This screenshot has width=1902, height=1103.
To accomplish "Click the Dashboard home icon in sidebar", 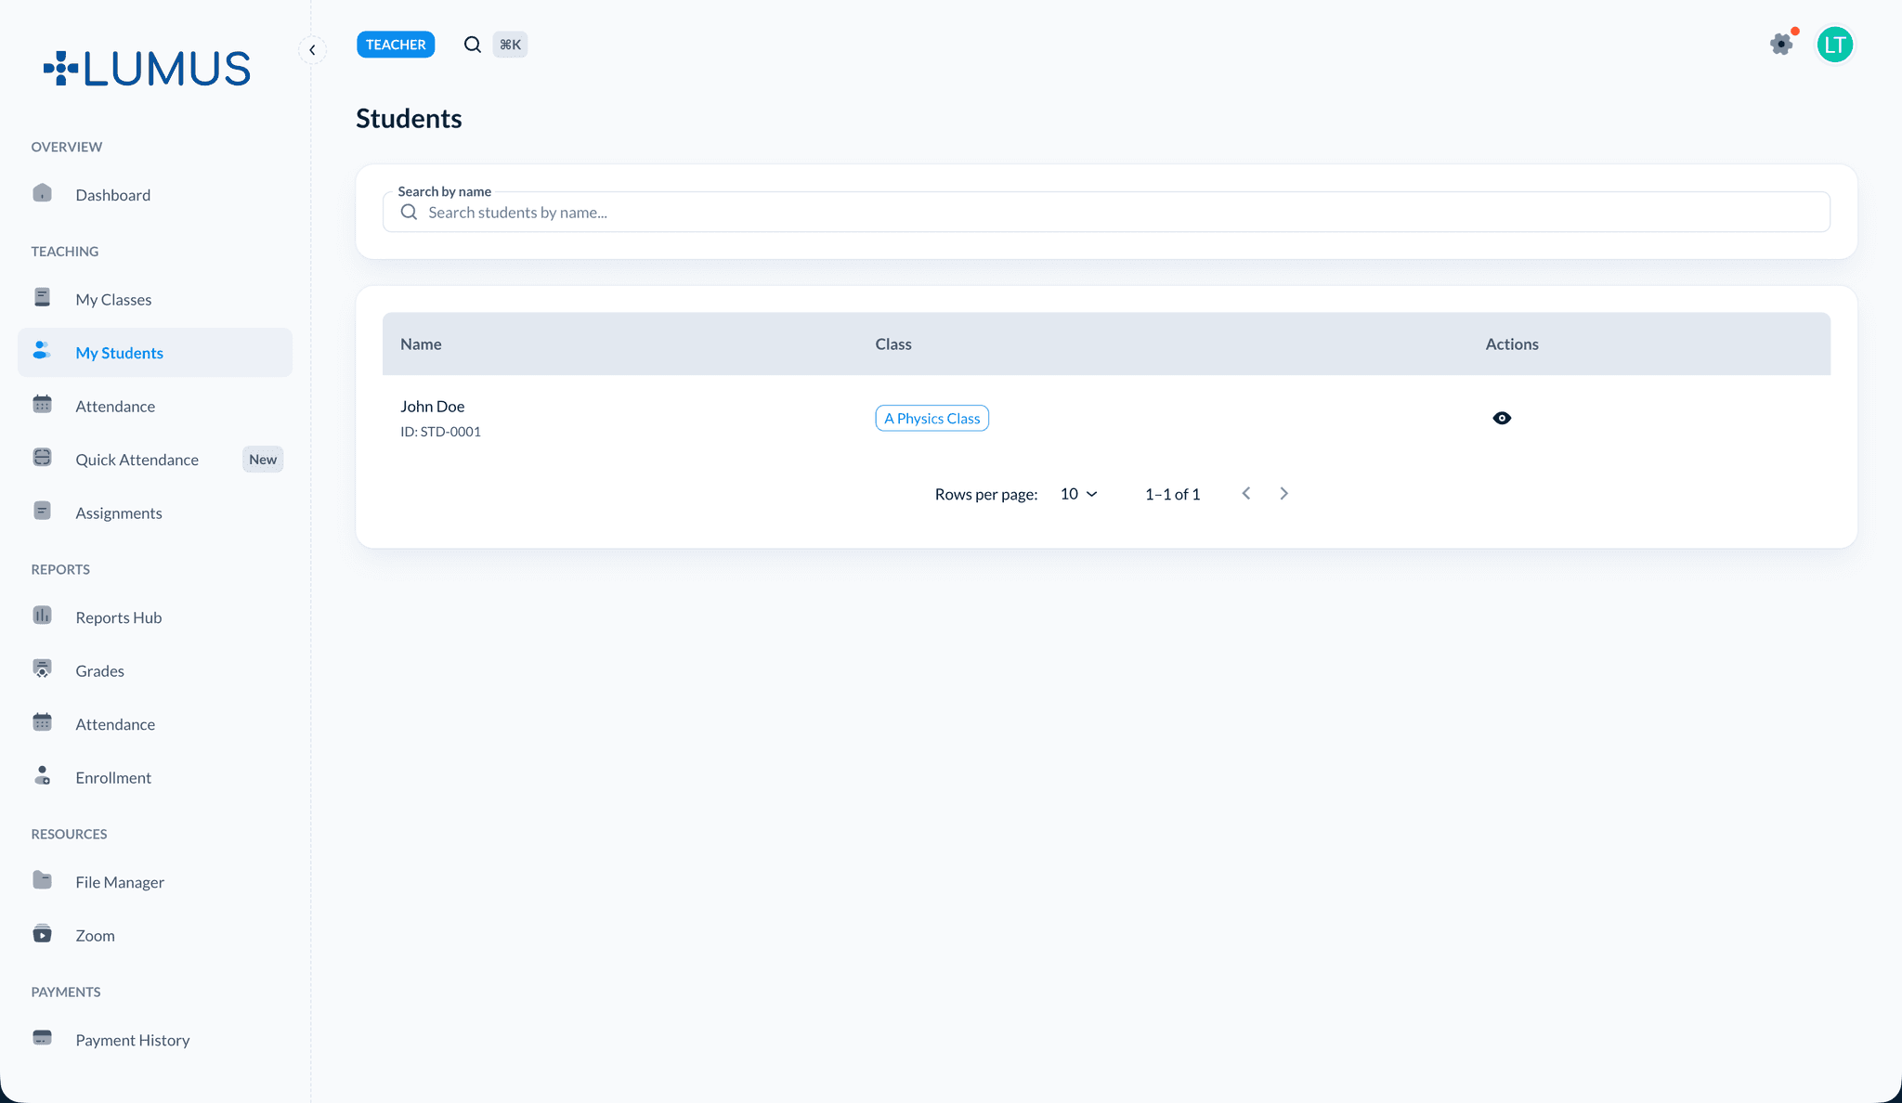I will [43, 193].
